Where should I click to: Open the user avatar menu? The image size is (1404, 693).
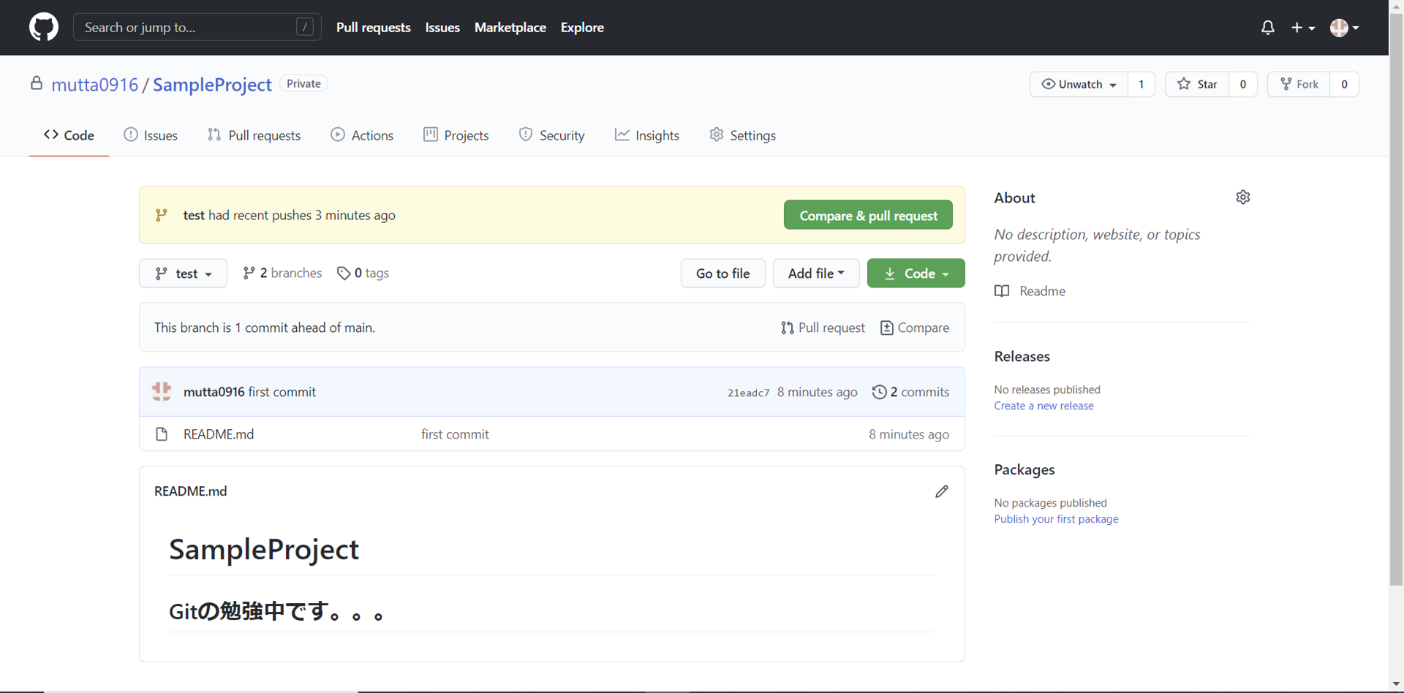coord(1344,27)
